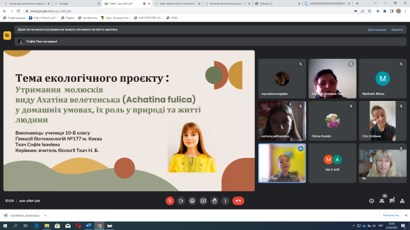Open File Explorer from taskbar
Screen dimensions: 410x230
coord(47,226)
